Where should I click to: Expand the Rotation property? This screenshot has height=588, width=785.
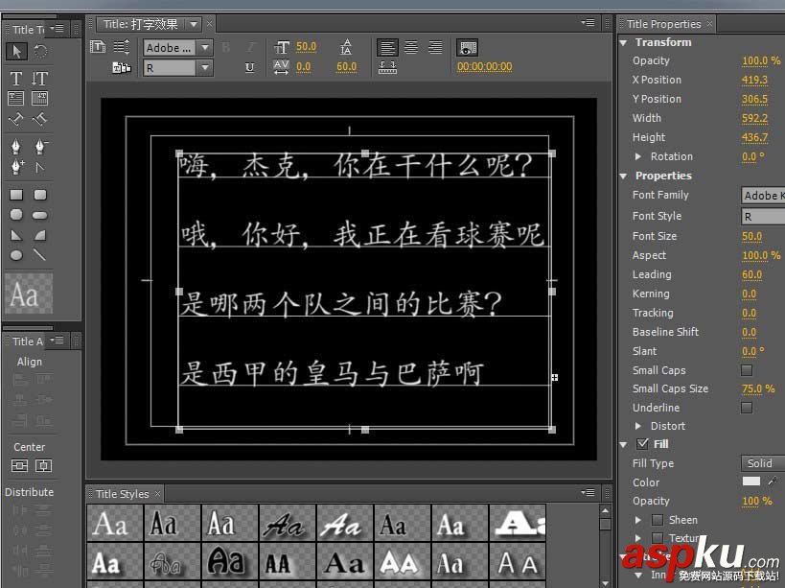639,156
